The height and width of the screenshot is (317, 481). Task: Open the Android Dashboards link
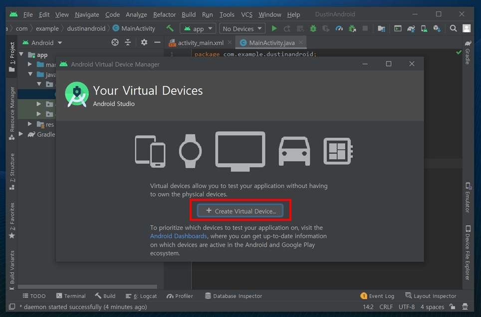point(178,236)
